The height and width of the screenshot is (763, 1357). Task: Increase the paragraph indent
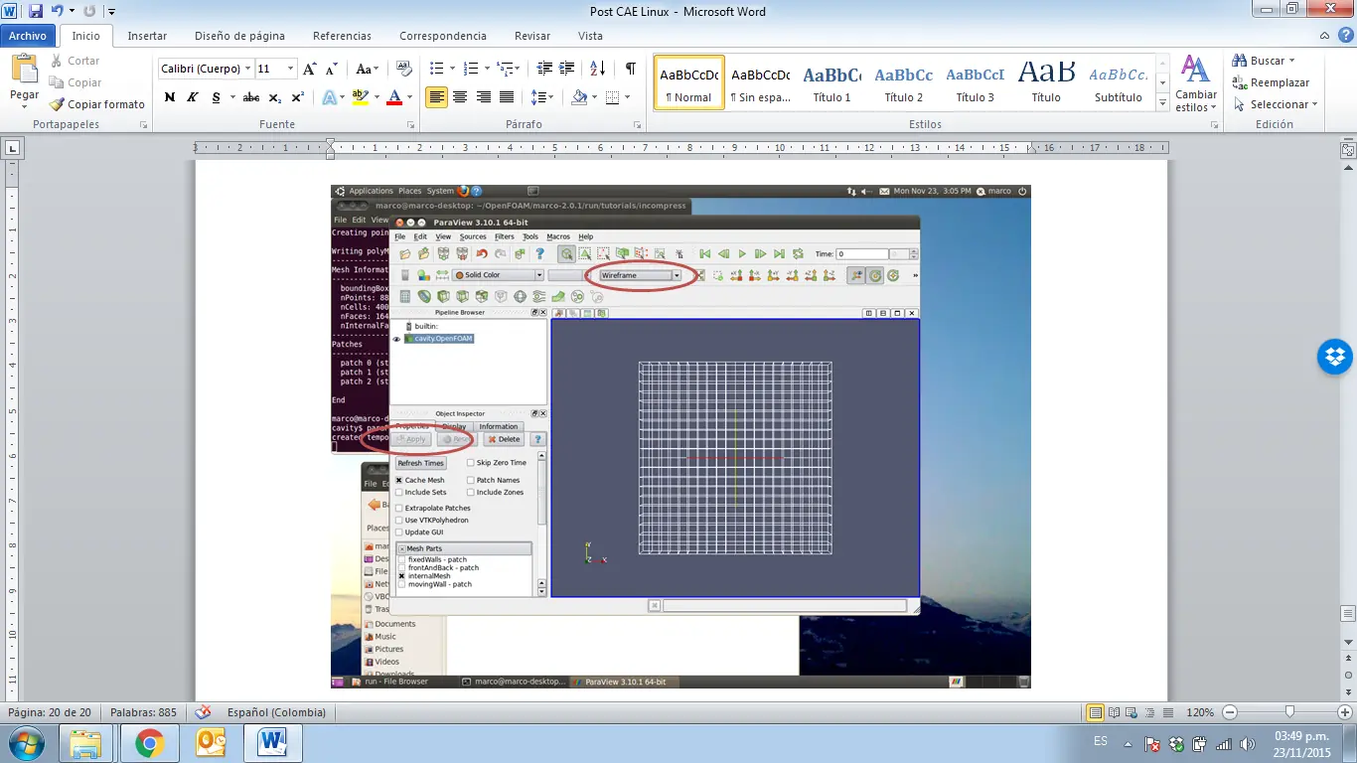pyautogui.click(x=567, y=69)
